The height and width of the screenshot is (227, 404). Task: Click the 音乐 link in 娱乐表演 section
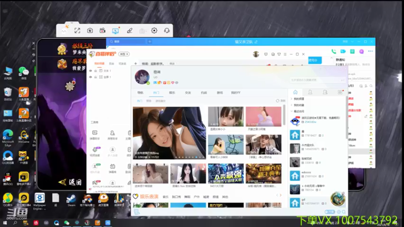click(166, 197)
